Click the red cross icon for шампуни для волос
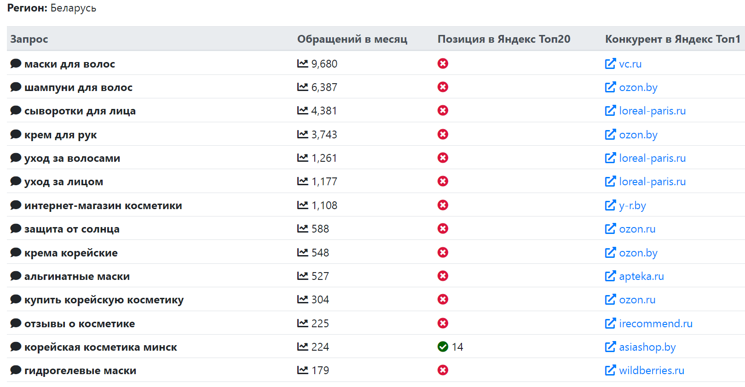745x387 pixels. tap(443, 87)
